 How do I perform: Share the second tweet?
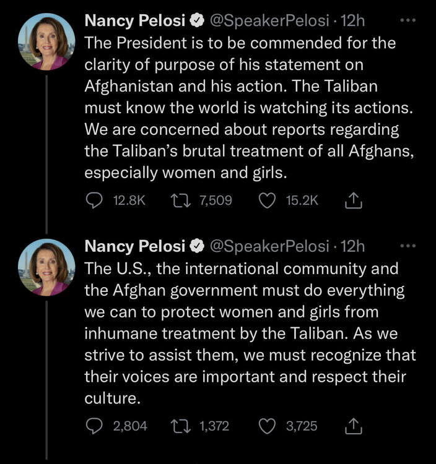click(352, 426)
